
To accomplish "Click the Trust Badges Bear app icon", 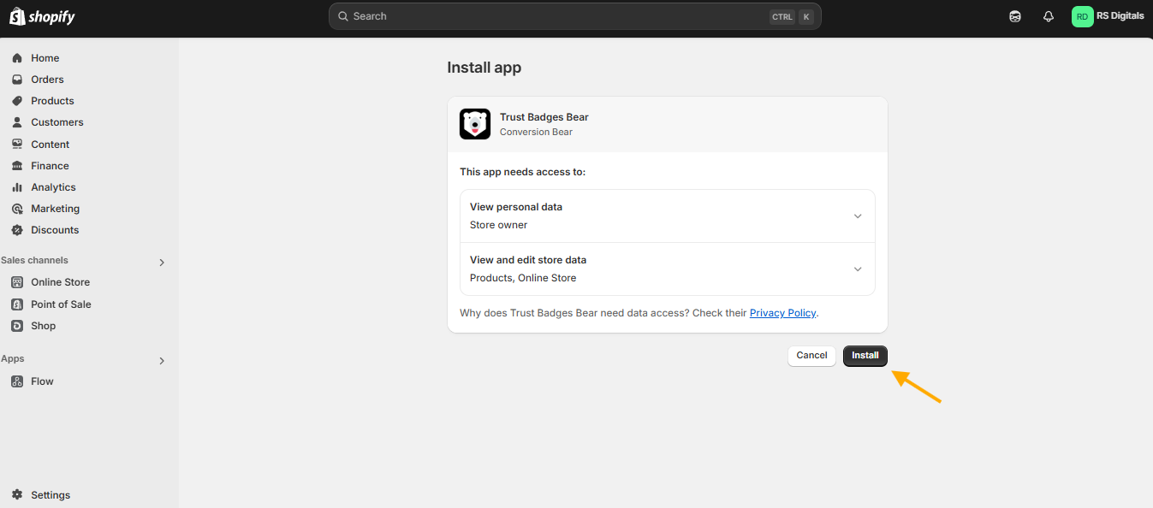I will pos(475,124).
